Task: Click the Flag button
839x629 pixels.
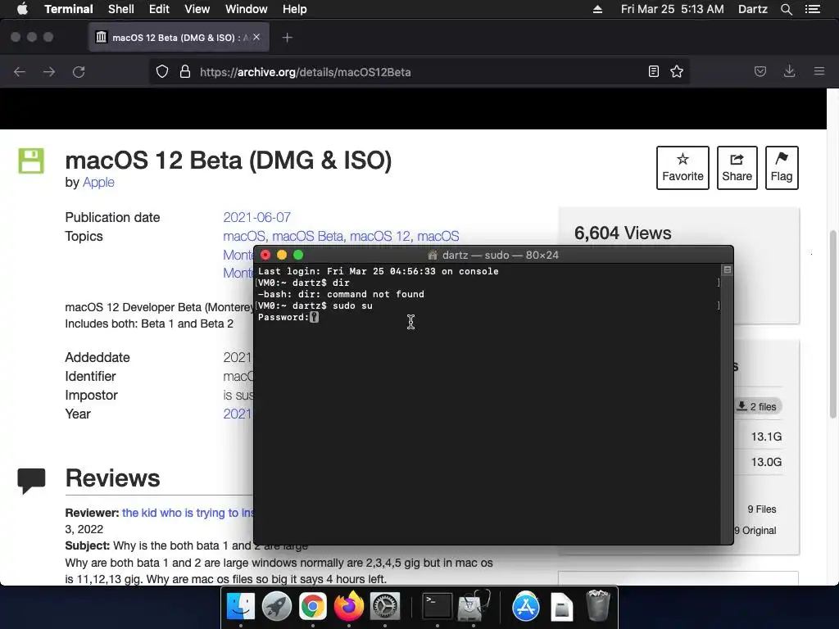Action: tap(782, 167)
